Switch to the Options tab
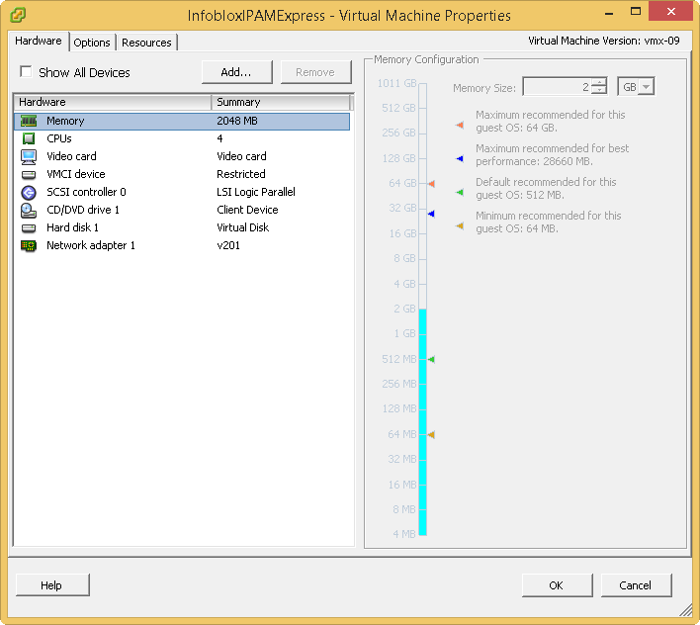Screen dimensions: 700x625 (92, 43)
